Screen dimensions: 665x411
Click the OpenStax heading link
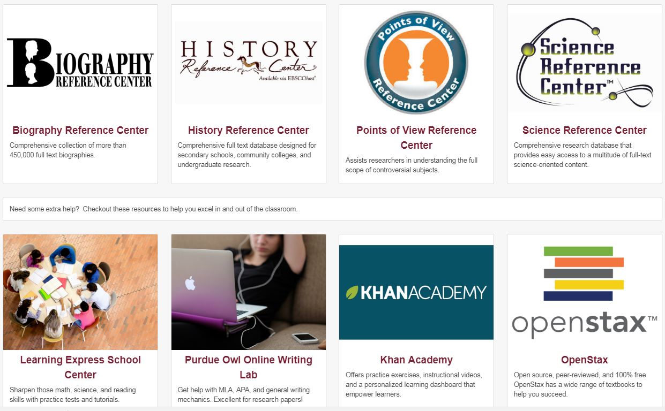(585, 360)
